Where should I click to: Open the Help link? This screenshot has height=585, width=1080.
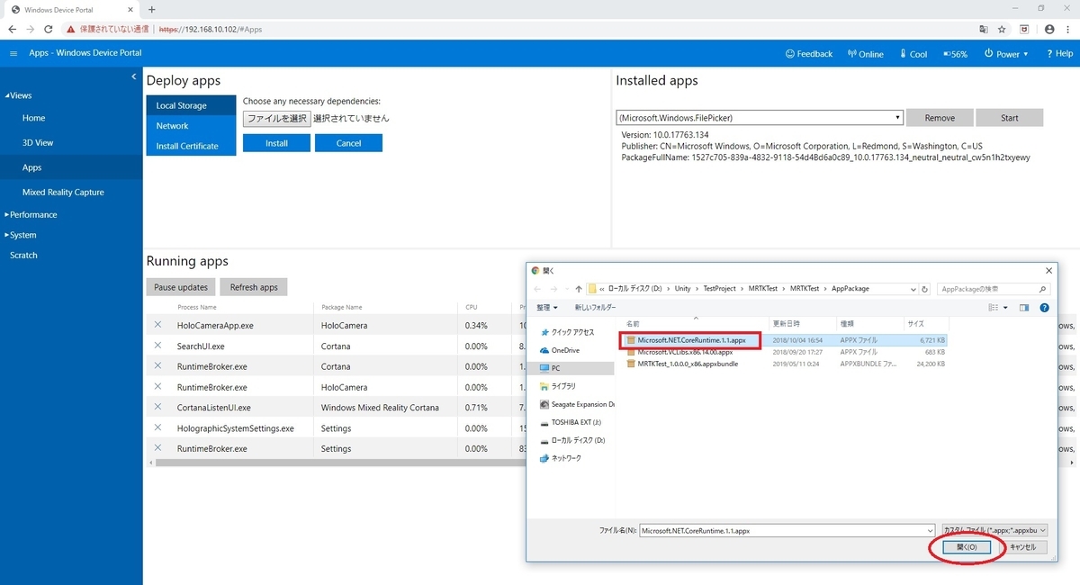(x=1060, y=54)
